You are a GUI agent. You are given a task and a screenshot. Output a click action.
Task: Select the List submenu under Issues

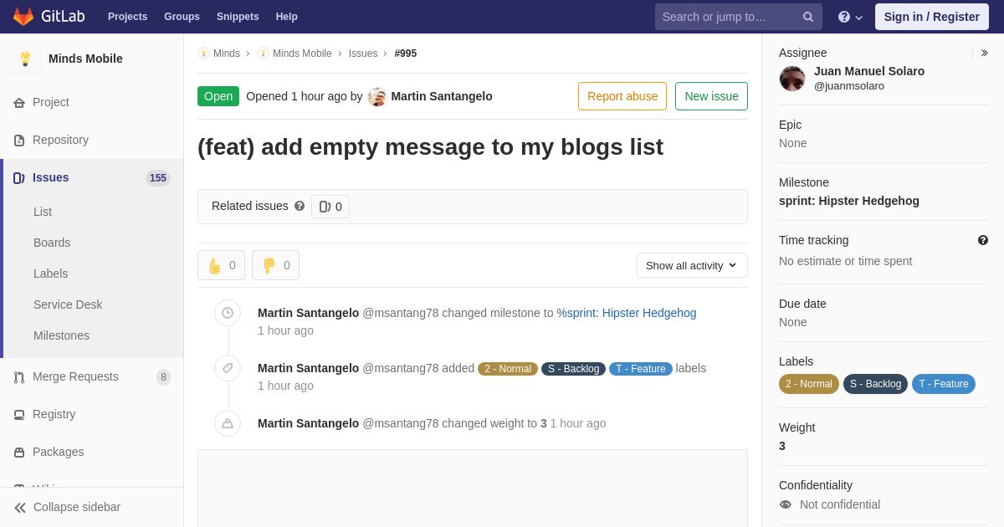pos(43,212)
